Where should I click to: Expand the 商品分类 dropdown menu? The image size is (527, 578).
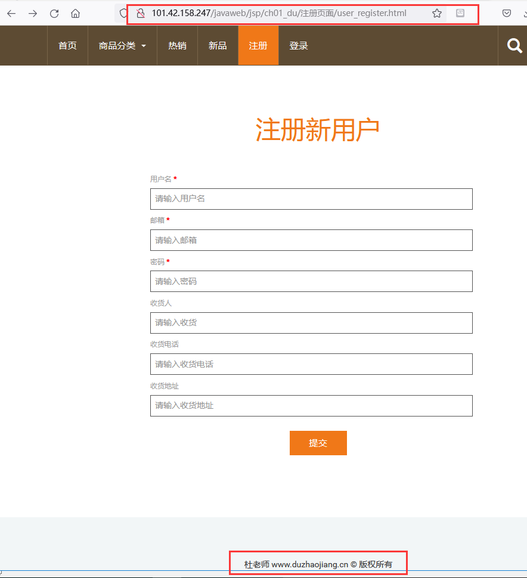click(x=122, y=46)
